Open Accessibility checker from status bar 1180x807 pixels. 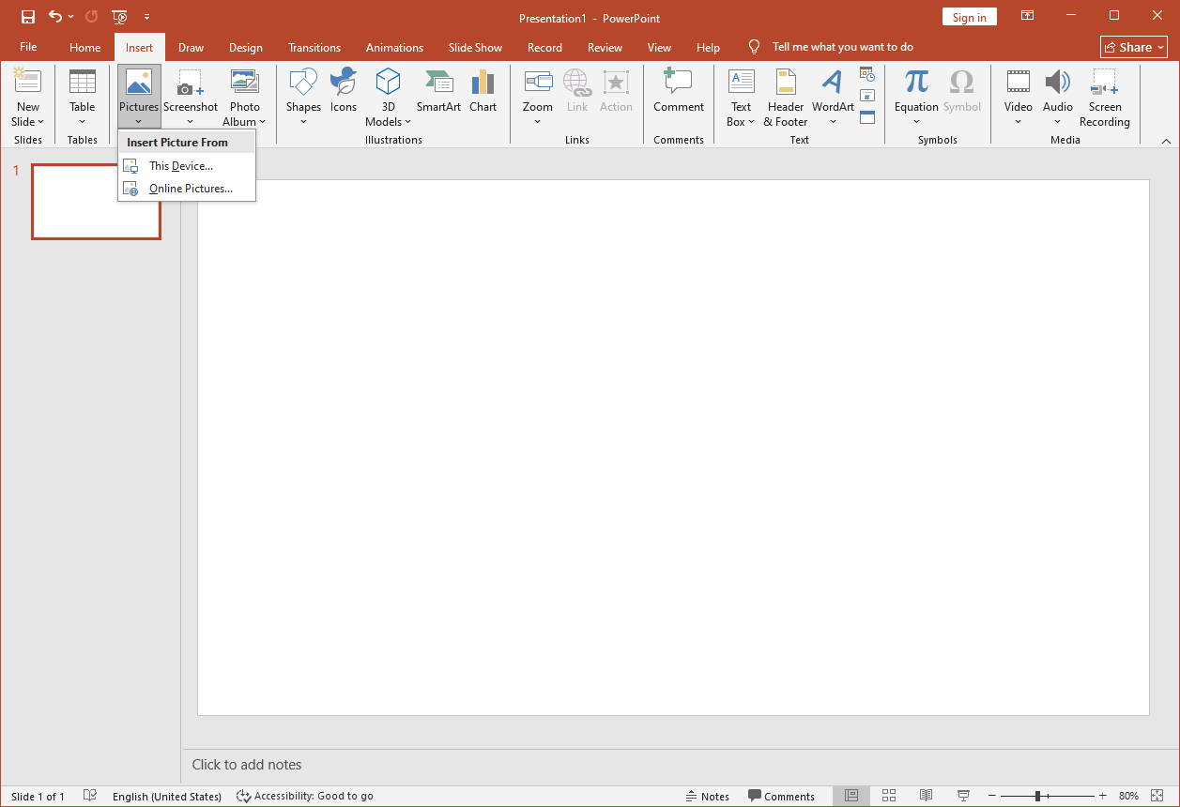point(305,796)
